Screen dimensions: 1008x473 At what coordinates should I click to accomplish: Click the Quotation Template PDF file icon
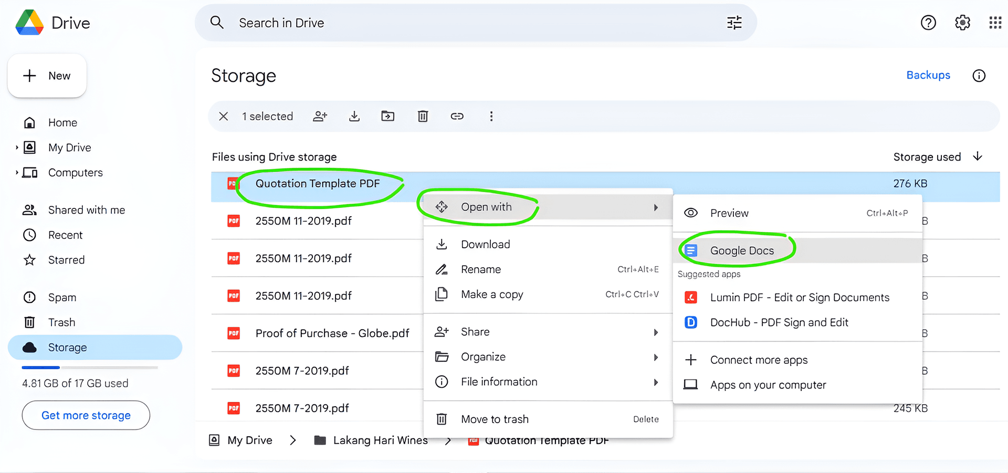click(233, 183)
